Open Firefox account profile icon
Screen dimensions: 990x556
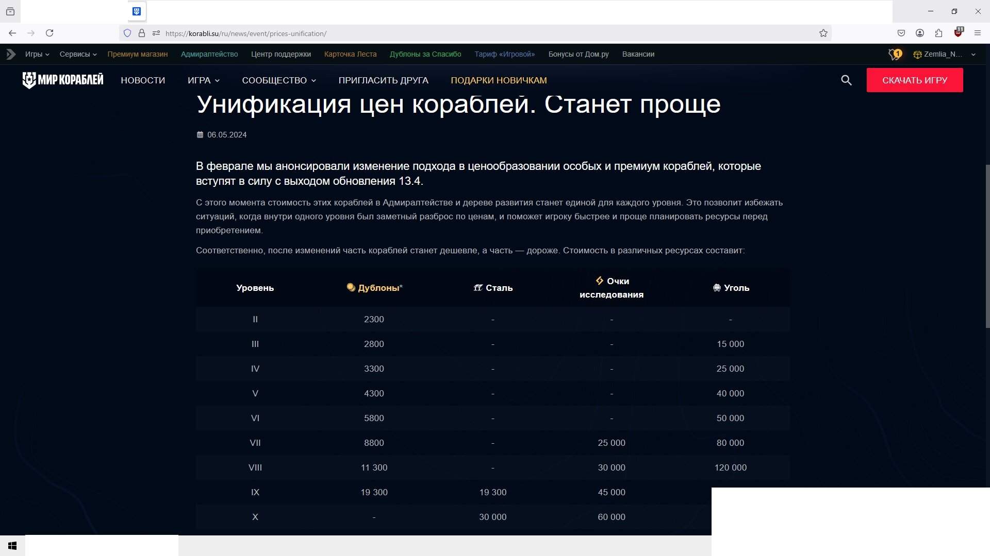tap(920, 33)
